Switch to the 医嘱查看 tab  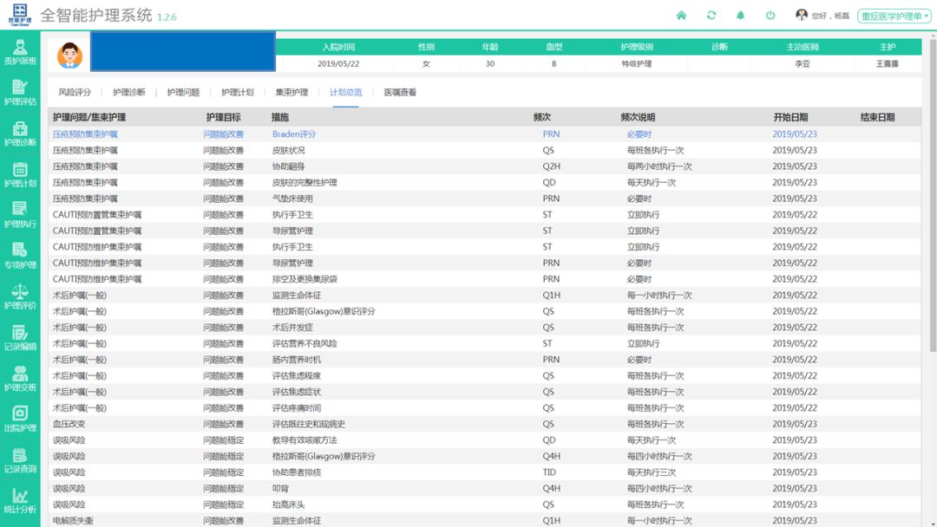(x=400, y=92)
